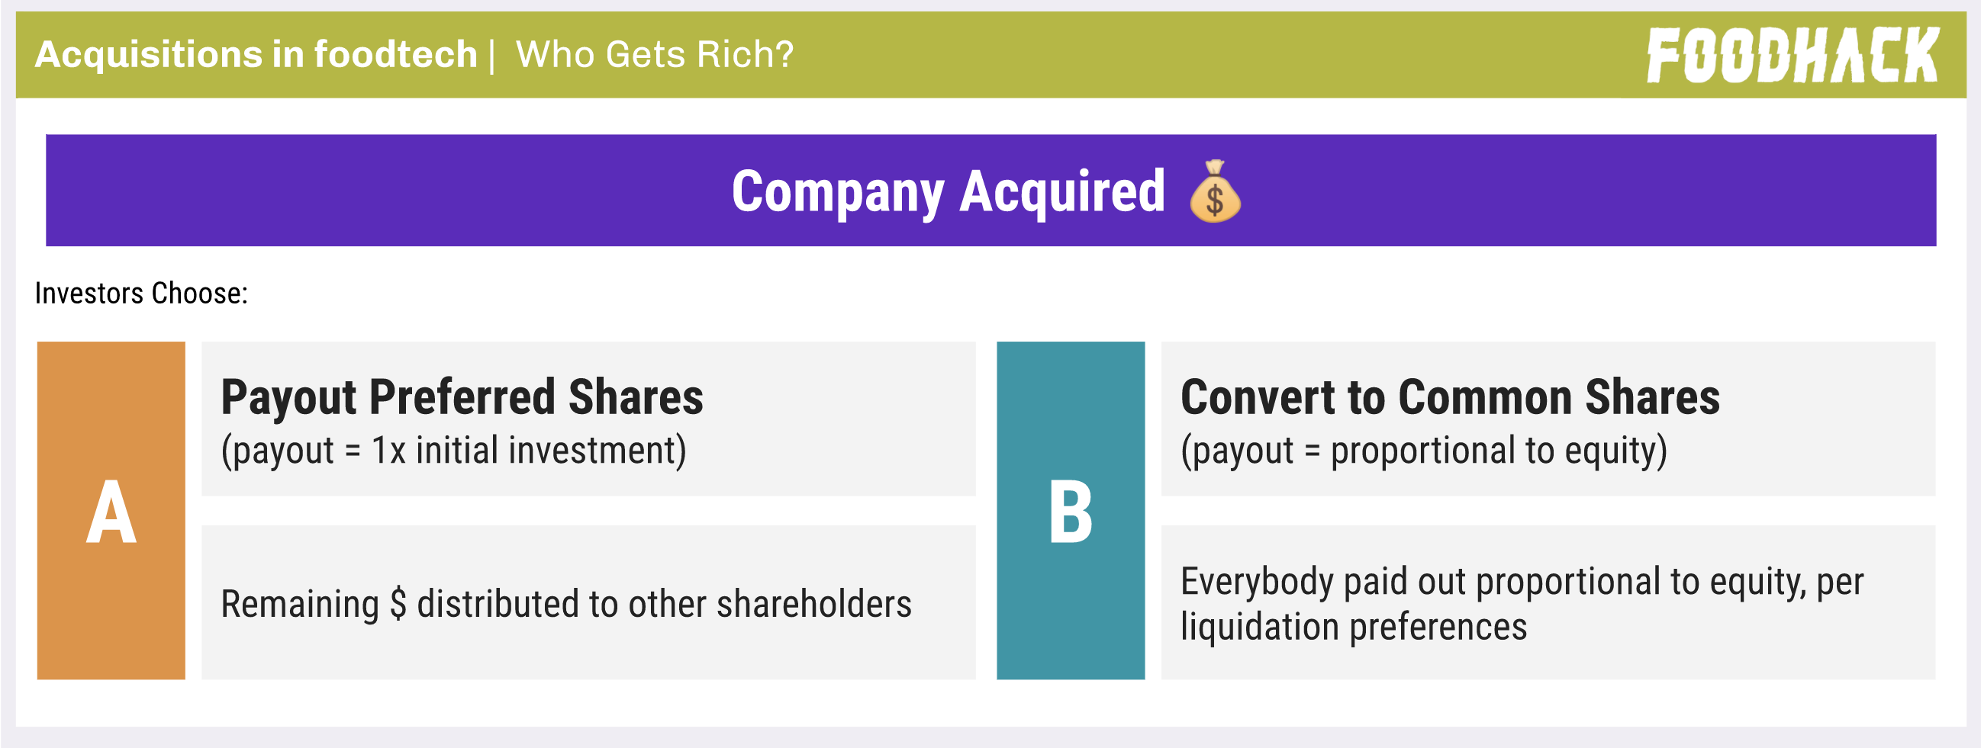Click the purple Company Acquired banner
The image size is (1981, 748).
(x=990, y=191)
